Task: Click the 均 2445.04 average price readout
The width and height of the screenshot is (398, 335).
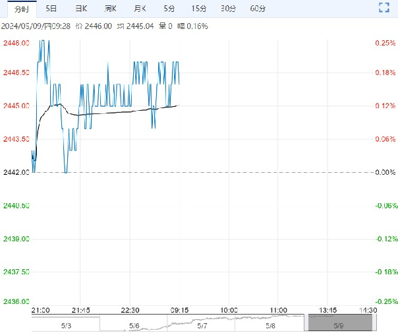Action: [136, 26]
